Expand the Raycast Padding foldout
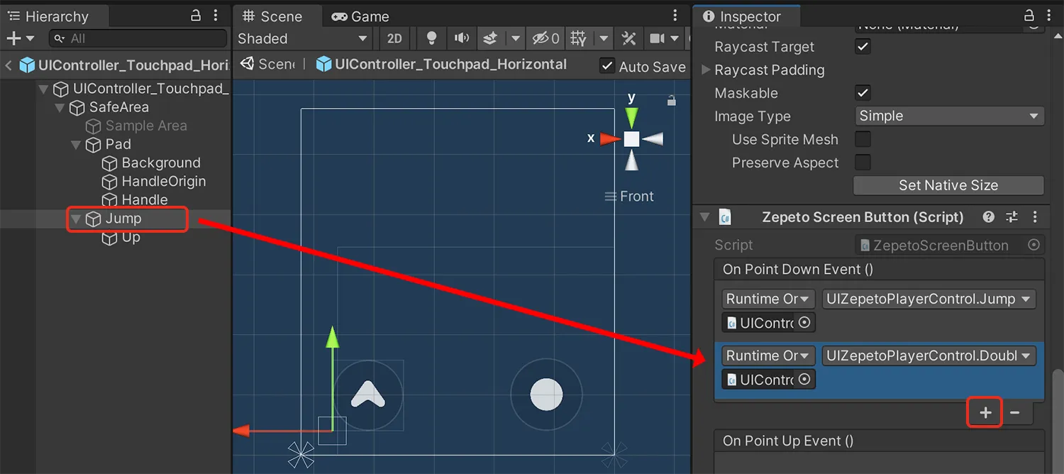Image resolution: width=1064 pixels, height=474 pixels. (x=706, y=70)
